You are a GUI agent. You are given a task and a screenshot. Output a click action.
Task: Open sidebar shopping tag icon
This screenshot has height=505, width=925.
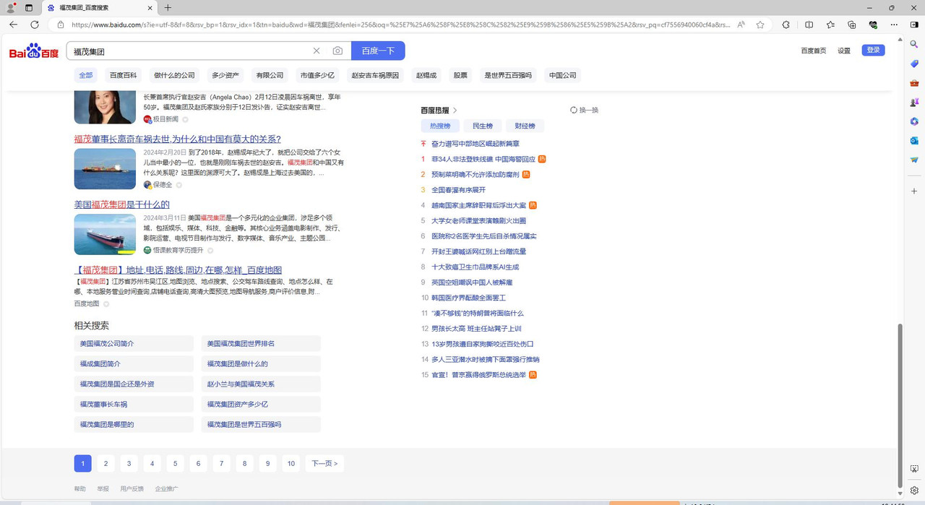914,64
